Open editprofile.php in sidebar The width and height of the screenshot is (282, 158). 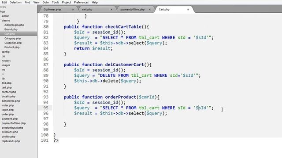[11, 101]
